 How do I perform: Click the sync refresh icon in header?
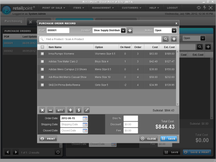tap(199, 8)
